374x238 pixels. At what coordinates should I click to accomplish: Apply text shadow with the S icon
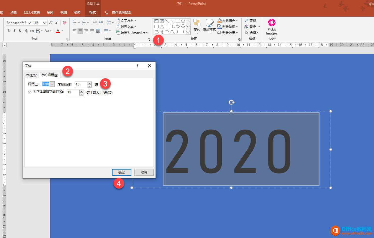coord(26,31)
